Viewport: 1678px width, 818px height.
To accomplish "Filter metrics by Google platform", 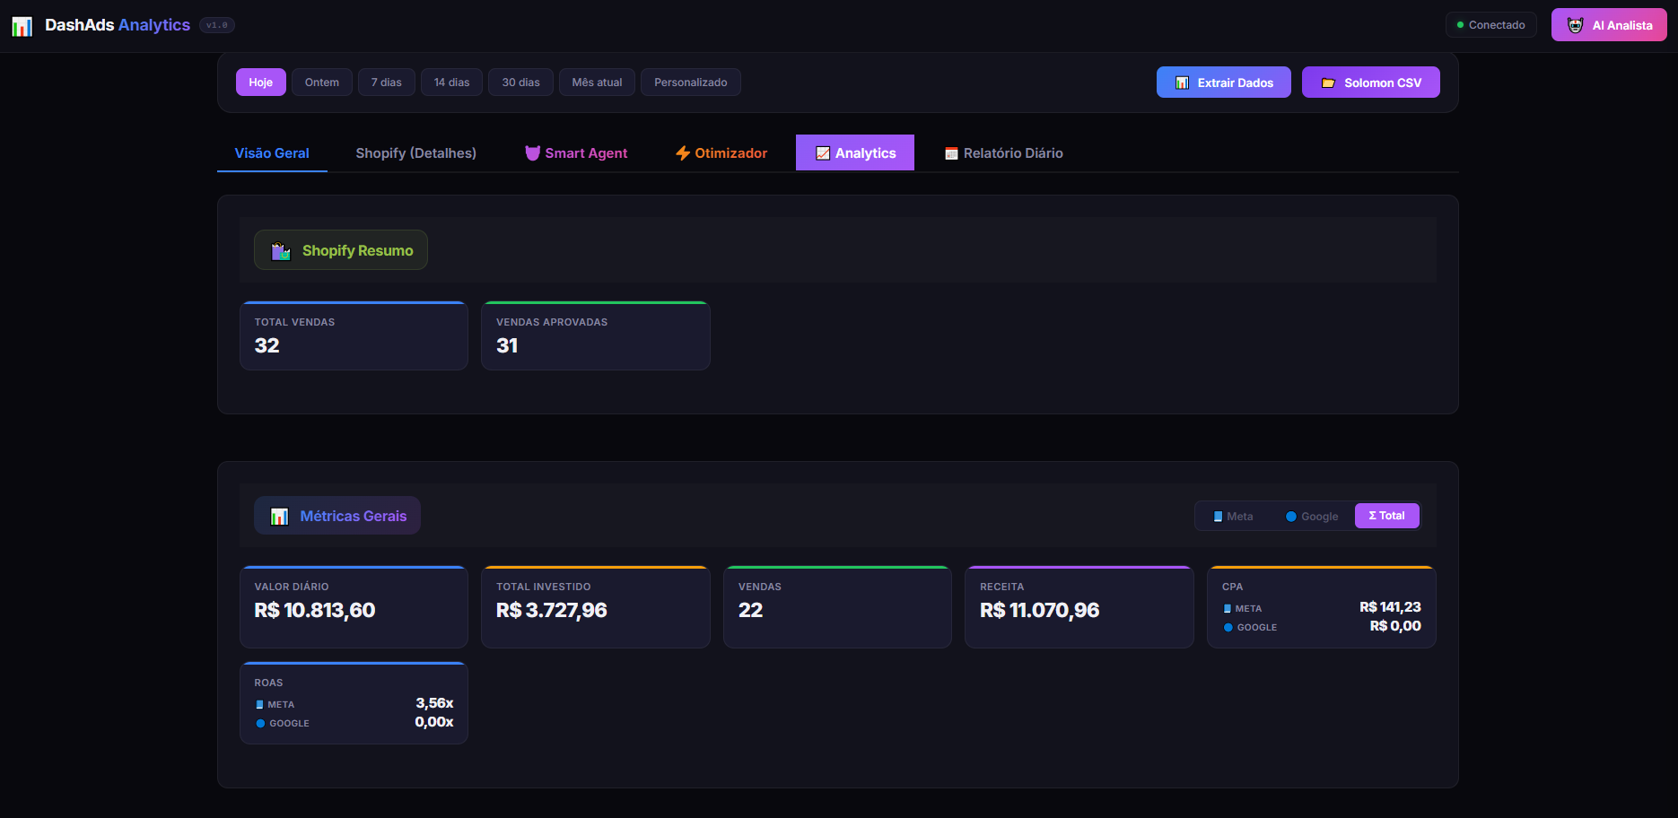I will 1312,517.
